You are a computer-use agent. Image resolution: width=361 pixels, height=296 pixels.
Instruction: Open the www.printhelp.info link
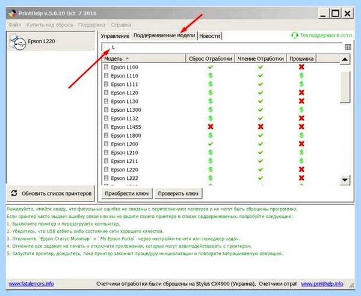coord(322,283)
